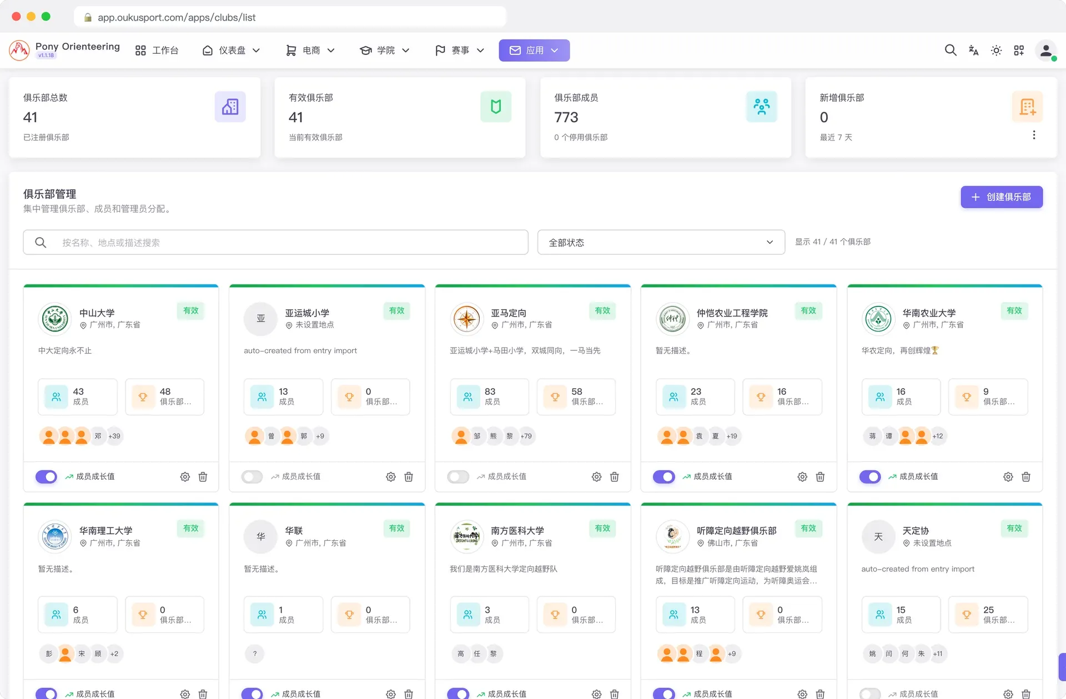Expand the 仪表盘 menu dropdown
The height and width of the screenshot is (699, 1066).
pyautogui.click(x=232, y=51)
